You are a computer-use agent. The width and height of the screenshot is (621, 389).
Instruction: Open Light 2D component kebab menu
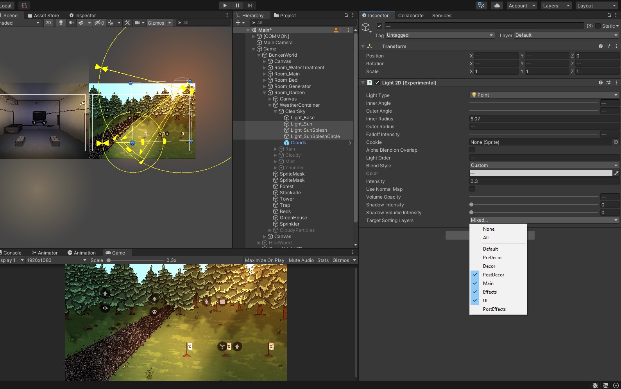pos(616,82)
